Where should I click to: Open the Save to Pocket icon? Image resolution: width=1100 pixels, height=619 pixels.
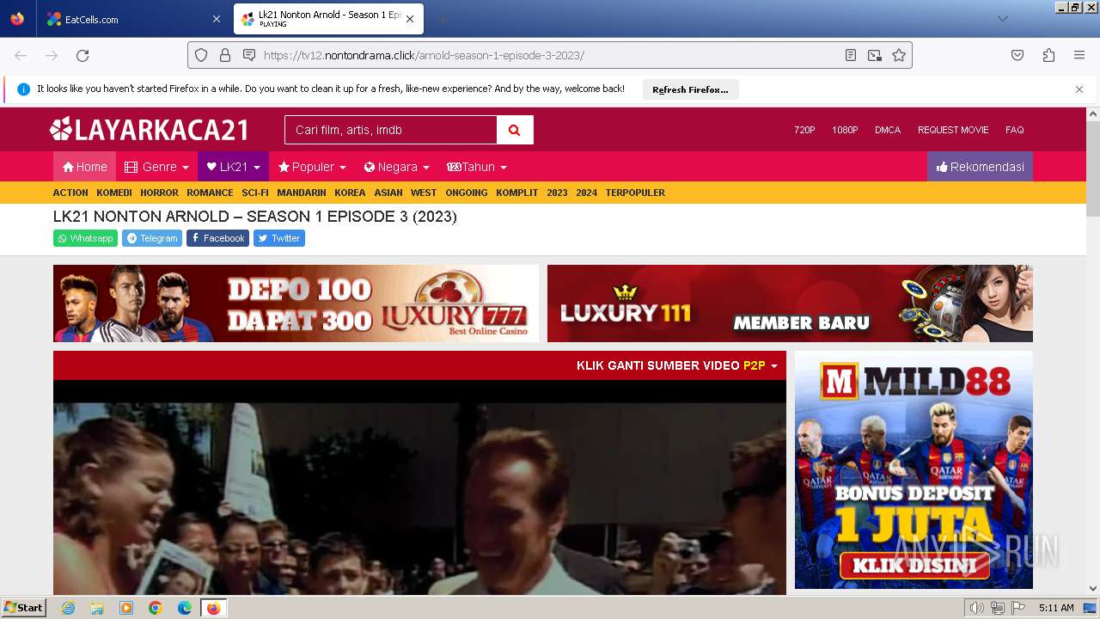point(1017,55)
